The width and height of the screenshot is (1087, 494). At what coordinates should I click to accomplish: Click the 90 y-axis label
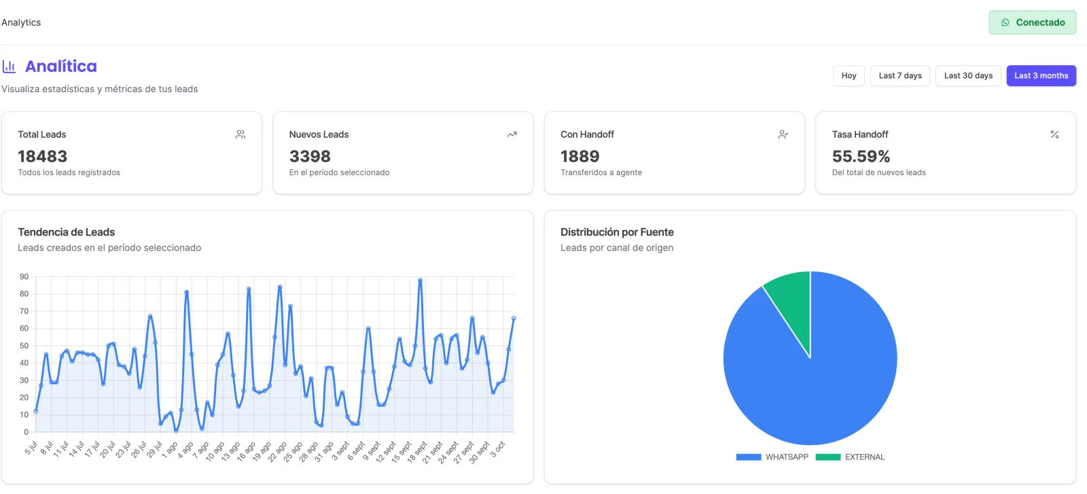point(24,277)
